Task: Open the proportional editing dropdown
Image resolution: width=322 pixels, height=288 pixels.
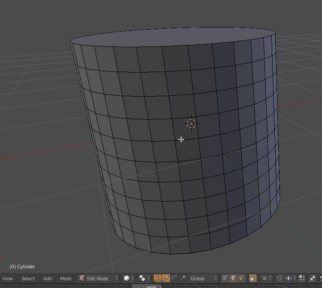Action: [266, 279]
